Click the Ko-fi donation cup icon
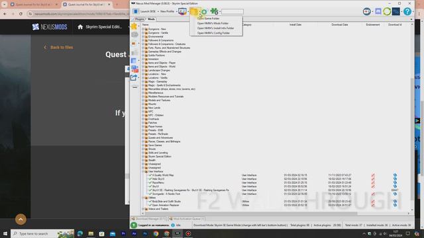Image resolution: width=424 pixels, height=238 pixels. [366, 11]
